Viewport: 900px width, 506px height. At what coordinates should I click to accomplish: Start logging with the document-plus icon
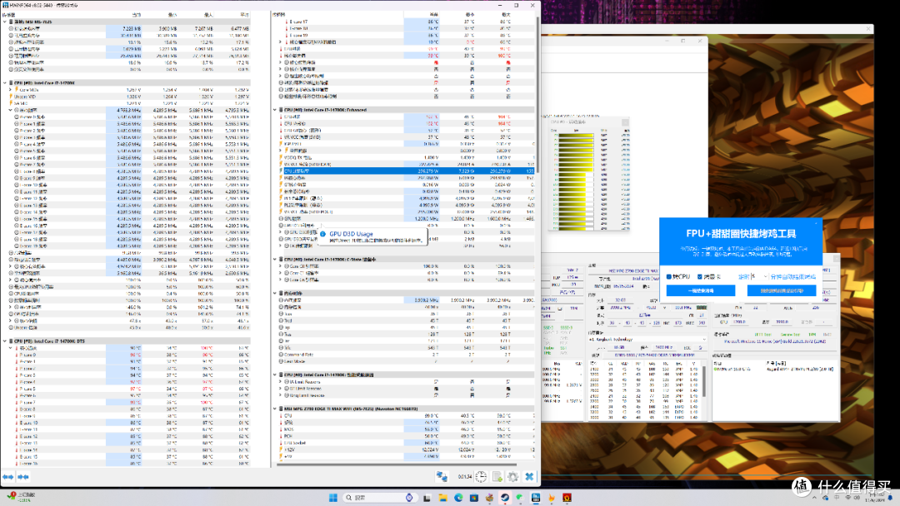[x=497, y=477]
